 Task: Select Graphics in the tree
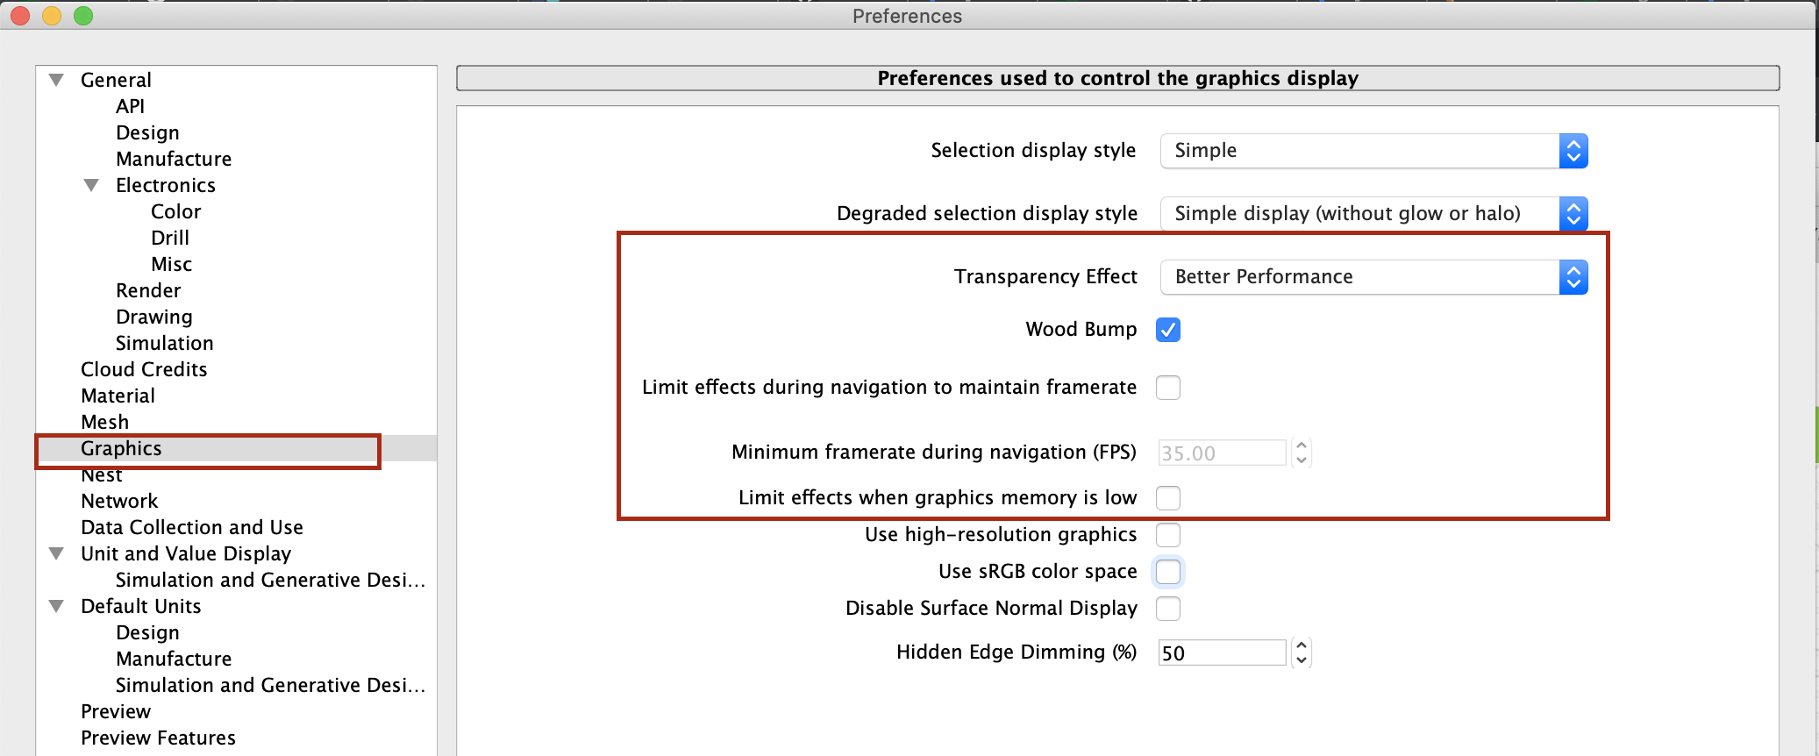click(121, 448)
